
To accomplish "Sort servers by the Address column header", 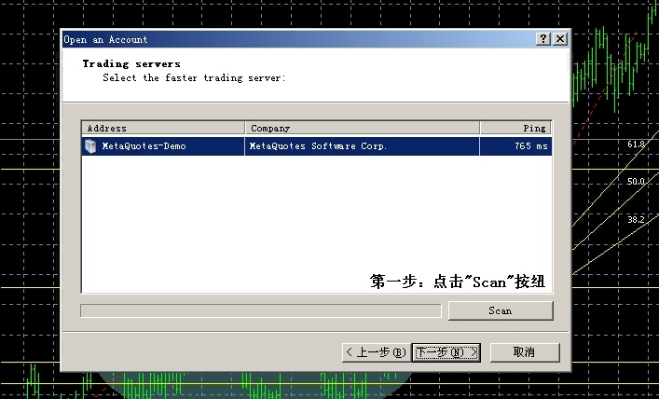I will click(163, 128).
